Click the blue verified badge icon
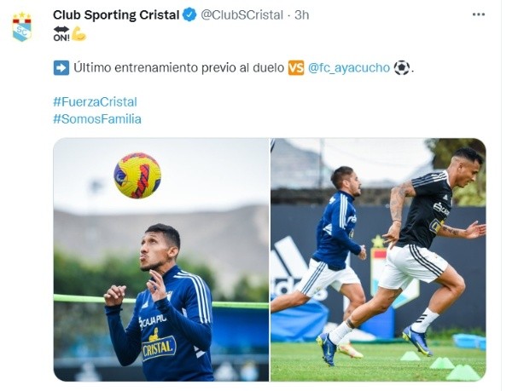 (189, 15)
